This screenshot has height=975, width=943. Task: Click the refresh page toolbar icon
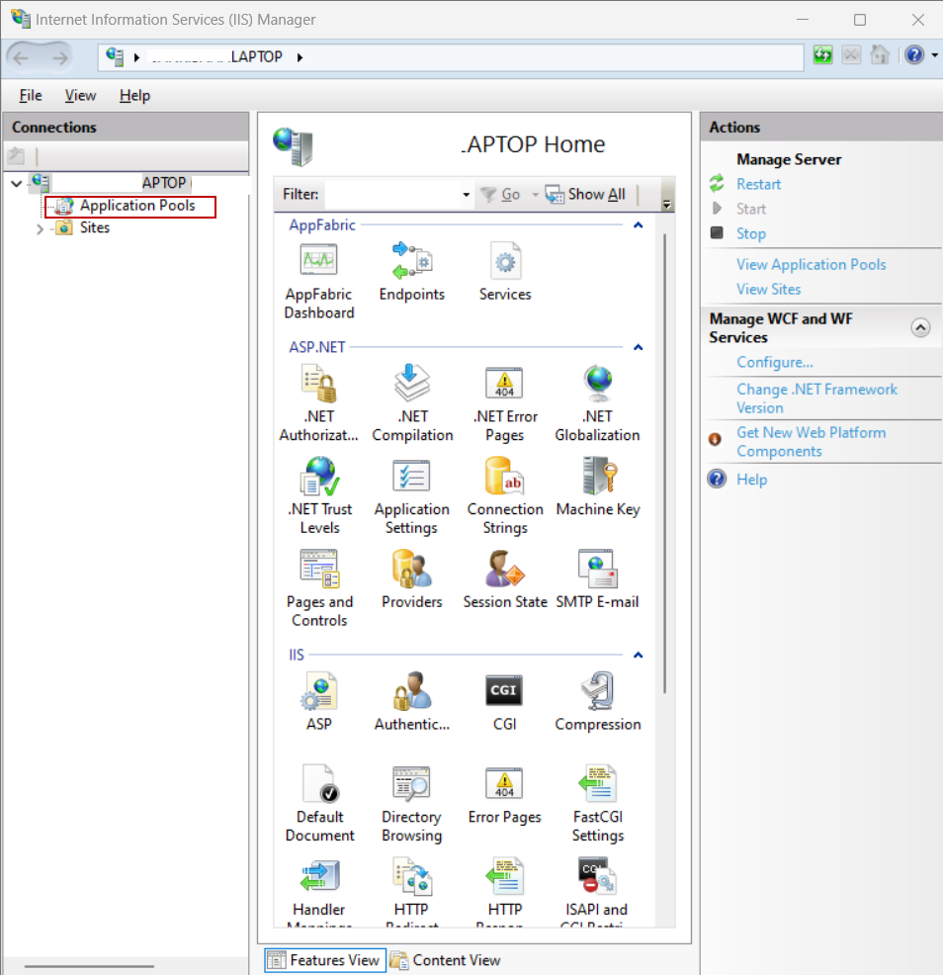click(822, 55)
